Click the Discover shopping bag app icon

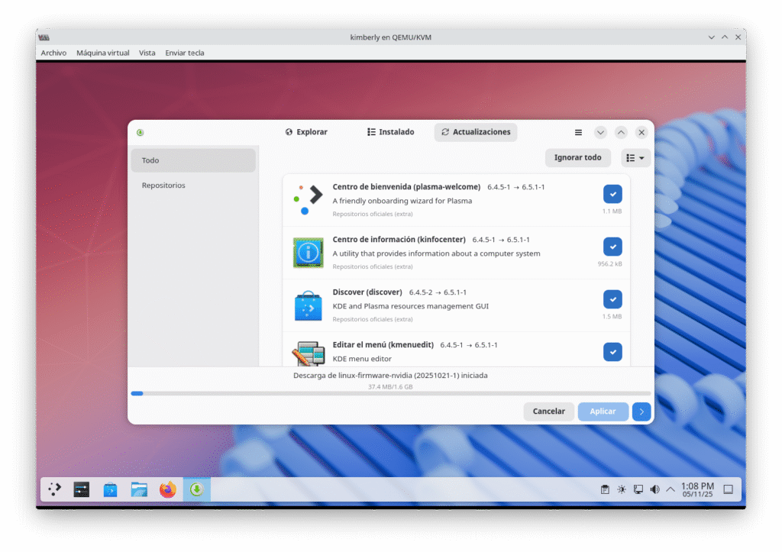pos(308,305)
